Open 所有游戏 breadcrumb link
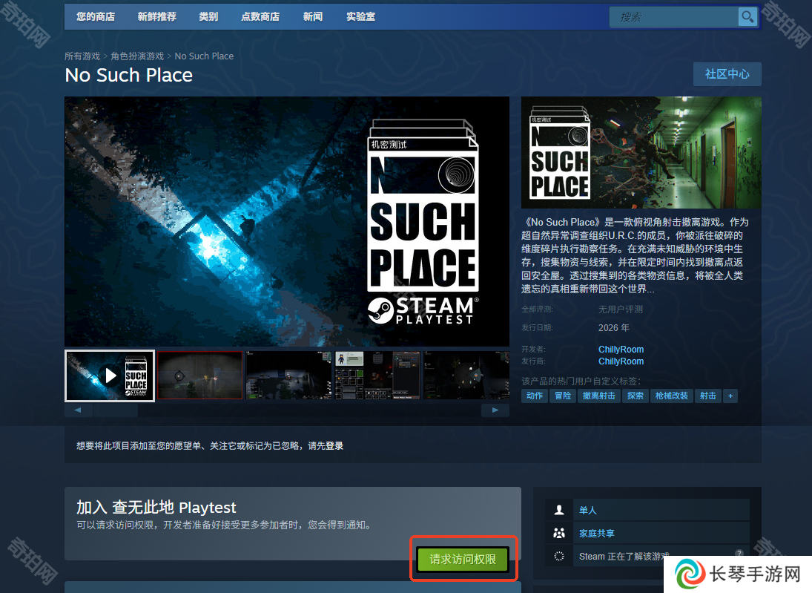This screenshot has height=593, width=812. click(82, 56)
